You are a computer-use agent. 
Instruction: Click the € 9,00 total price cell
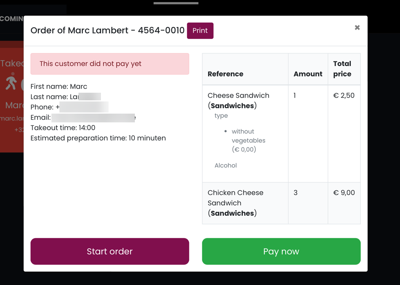tap(344, 193)
